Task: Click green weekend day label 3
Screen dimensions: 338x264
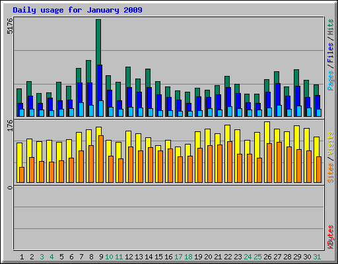Action: point(42,257)
